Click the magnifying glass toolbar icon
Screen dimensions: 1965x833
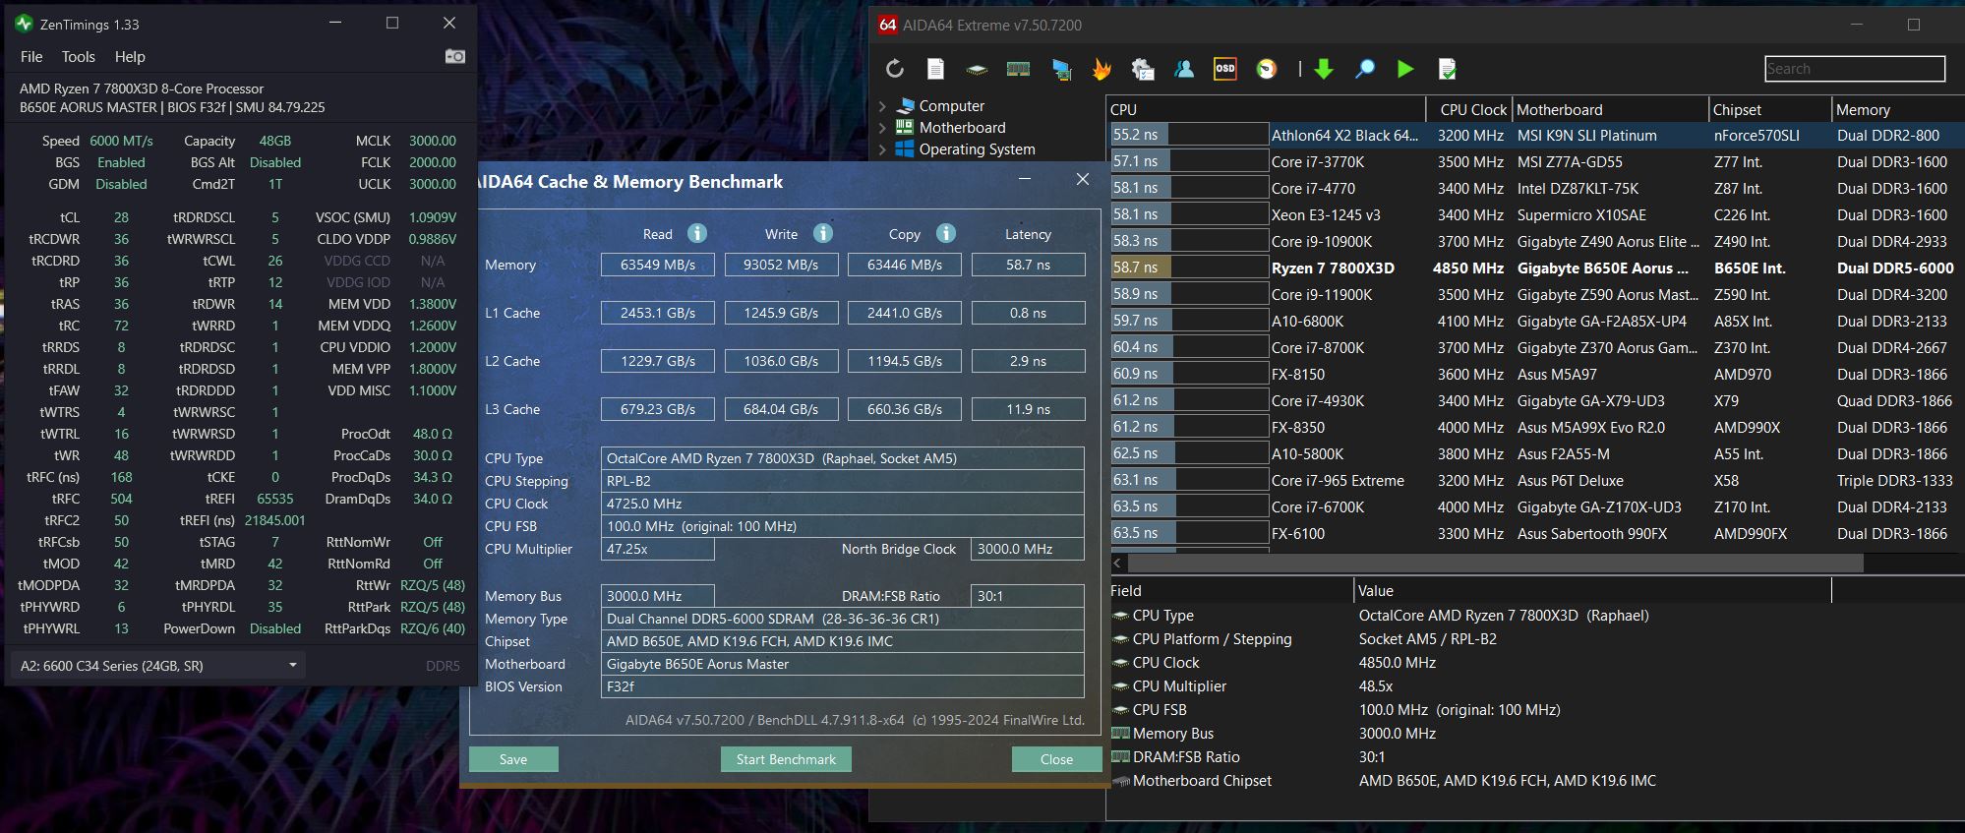[1365, 69]
